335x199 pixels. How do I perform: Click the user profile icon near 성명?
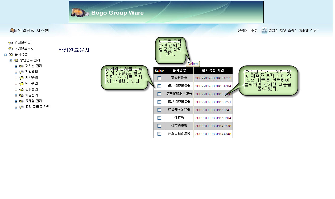pos(264,31)
